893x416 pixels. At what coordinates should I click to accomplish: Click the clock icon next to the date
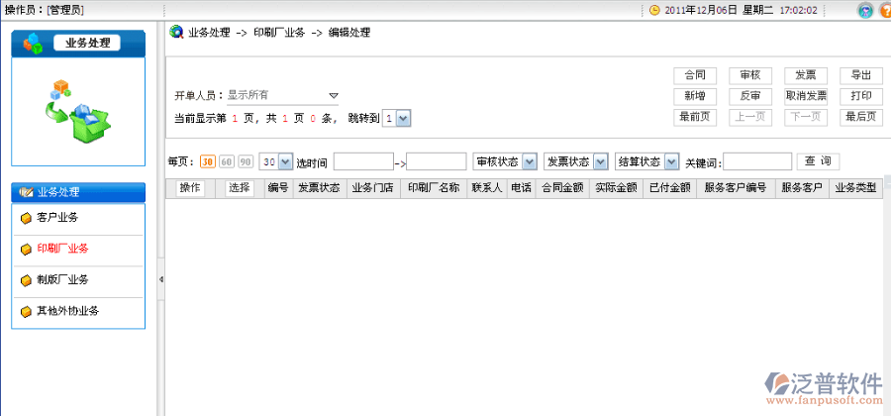click(x=654, y=10)
